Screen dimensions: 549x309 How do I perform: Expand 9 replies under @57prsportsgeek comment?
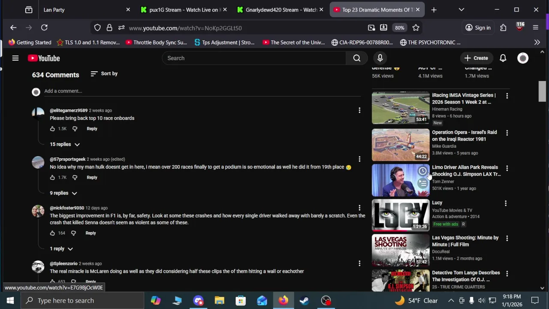(63, 193)
